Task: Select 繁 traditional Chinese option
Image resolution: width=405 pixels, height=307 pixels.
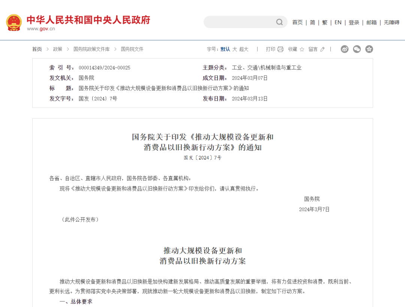Action: pos(325,23)
